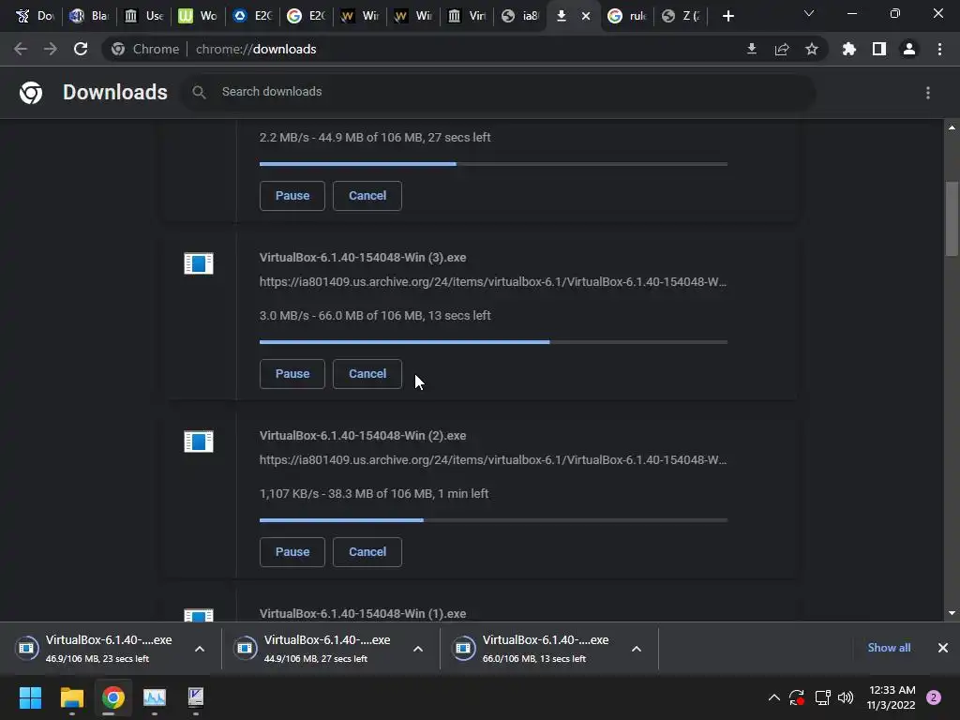Expand options for 46.9/106 MB shelf download
The width and height of the screenshot is (960, 720).
click(200, 649)
